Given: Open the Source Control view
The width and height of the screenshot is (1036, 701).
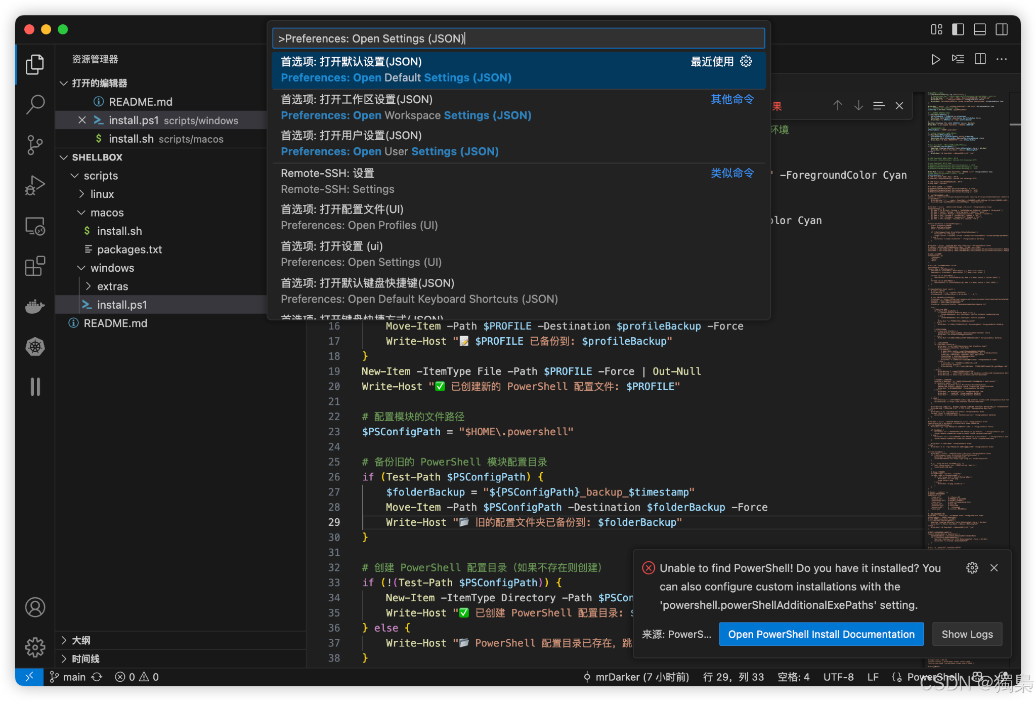Looking at the screenshot, I should pos(34,145).
